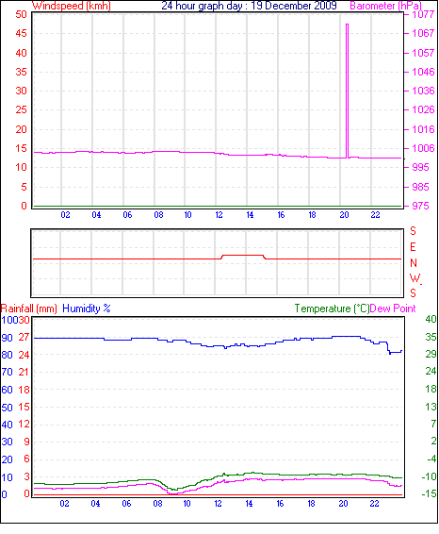Click the 'Windspeed (kmh)' axis title
The width and height of the screenshot is (439, 534).
point(72,6)
